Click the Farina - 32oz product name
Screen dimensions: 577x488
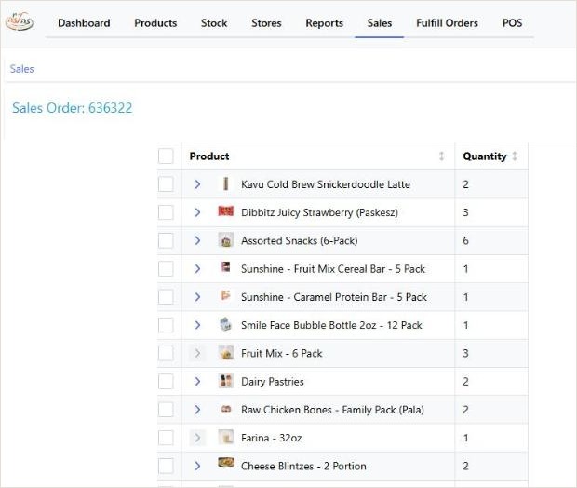coord(272,438)
